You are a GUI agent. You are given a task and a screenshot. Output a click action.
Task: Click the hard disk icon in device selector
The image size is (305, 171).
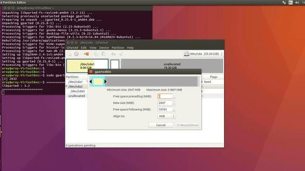coord(186,54)
